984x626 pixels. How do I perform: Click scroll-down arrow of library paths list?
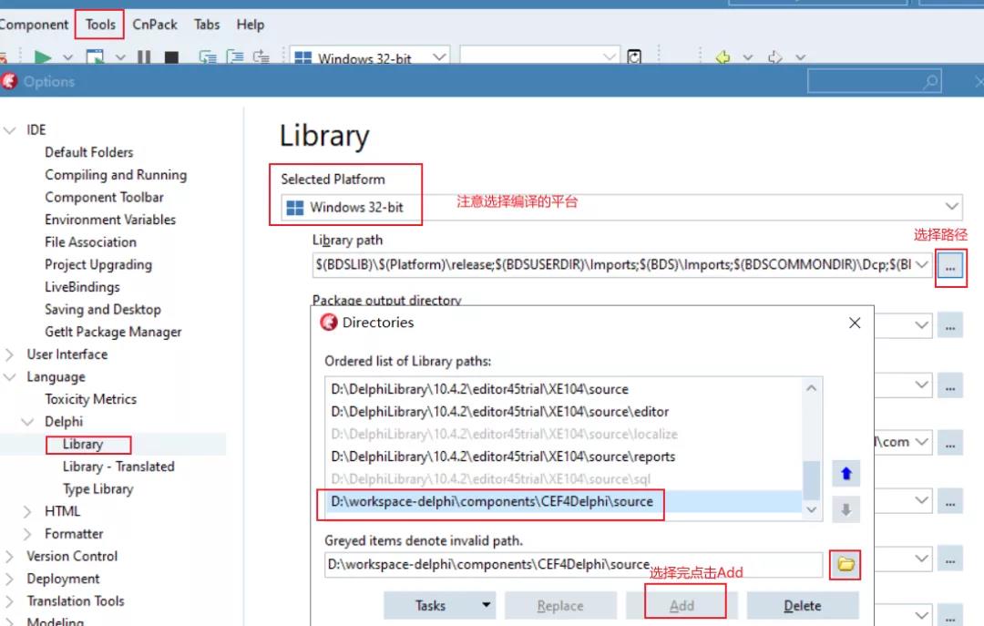812,509
